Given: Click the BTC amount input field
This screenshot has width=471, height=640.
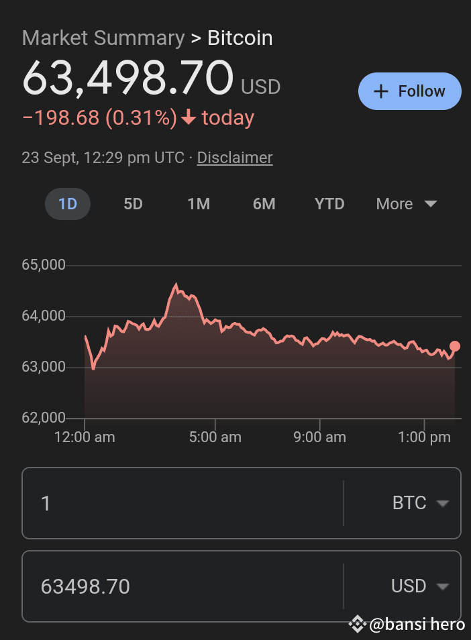Looking at the screenshot, I should pos(181,503).
